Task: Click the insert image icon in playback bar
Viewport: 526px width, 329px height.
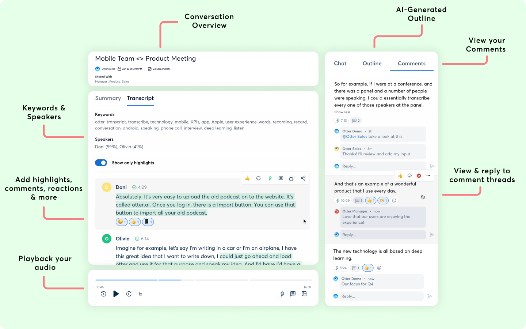Action: [304, 294]
